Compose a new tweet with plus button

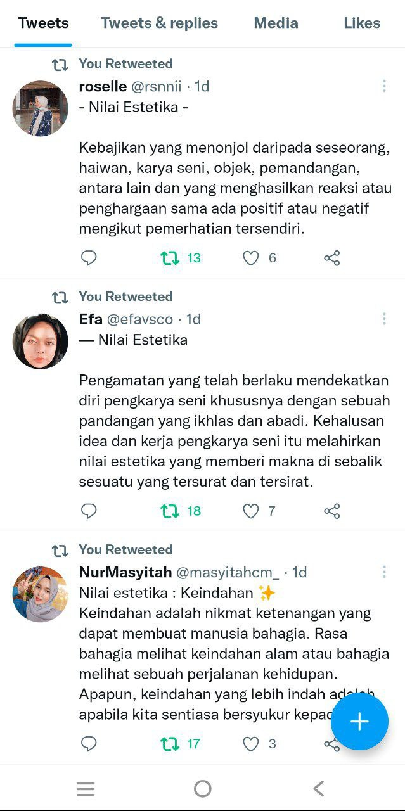pos(359,721)
